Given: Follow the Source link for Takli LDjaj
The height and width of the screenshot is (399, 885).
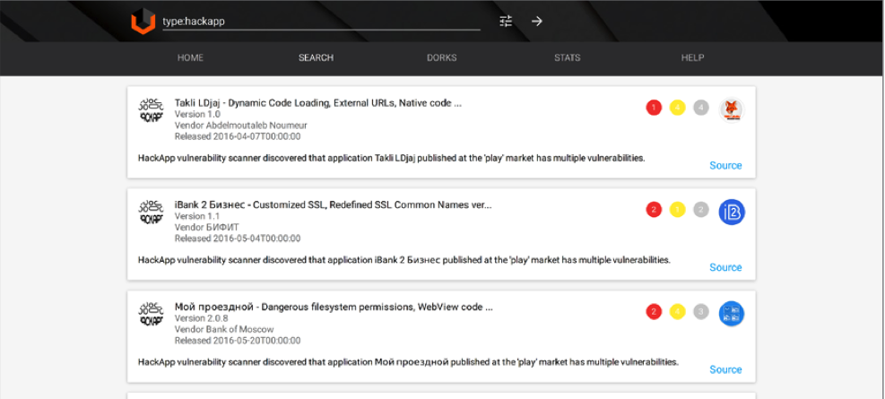Looking at the screenshot, I should tap(725, 165).
